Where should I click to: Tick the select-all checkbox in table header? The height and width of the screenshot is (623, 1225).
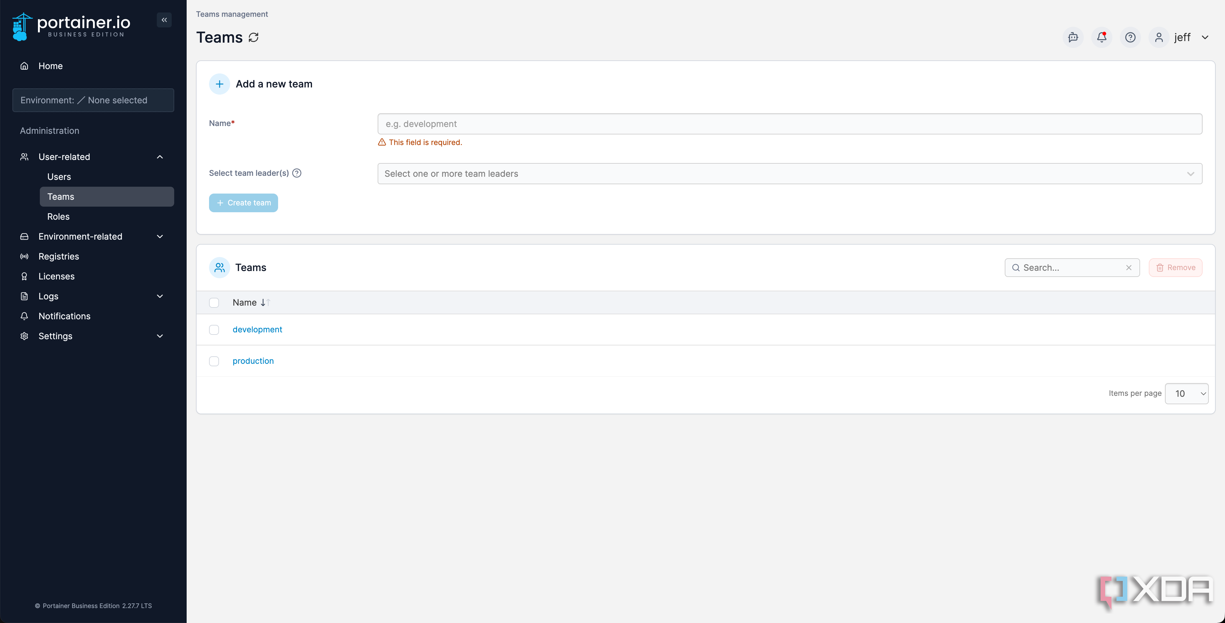click(214, 303)
